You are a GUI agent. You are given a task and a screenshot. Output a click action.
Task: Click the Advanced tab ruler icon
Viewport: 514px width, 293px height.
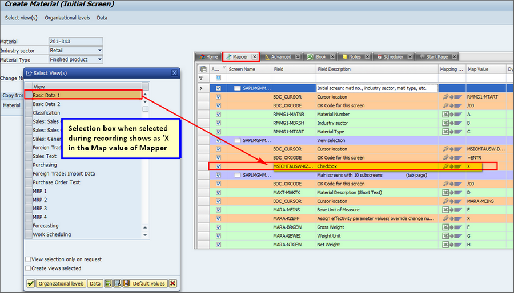[x=267, y=57]
